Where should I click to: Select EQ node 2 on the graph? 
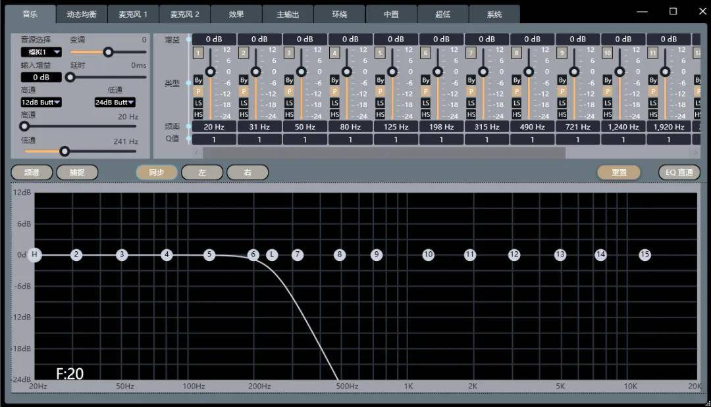click(76, 254)
